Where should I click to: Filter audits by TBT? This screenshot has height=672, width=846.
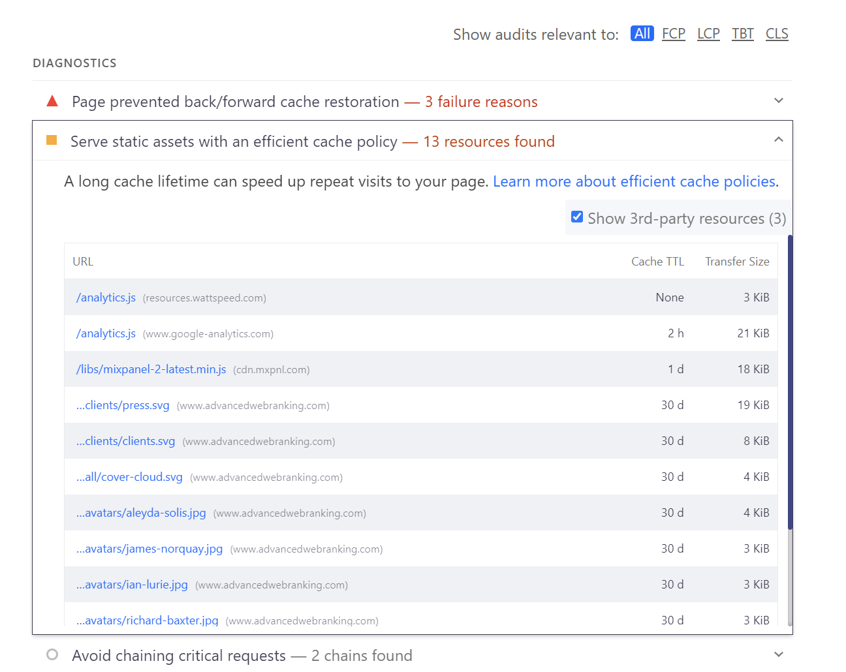coord(743,33)
